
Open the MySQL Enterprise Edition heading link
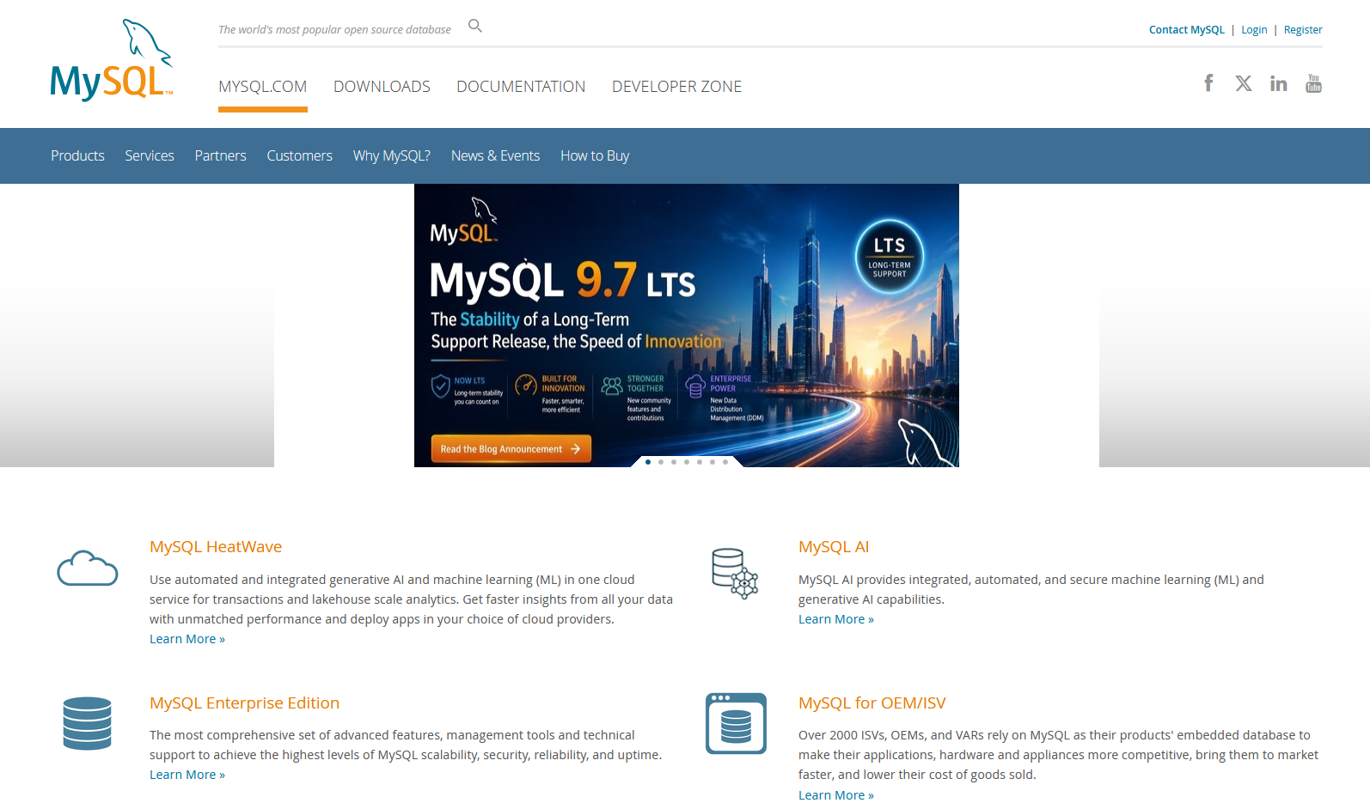pyautogui.click(x=244, y=703)
